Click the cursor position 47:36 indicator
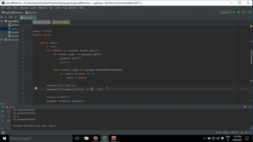Screen dimensions: 253x142 (x=218, y=133)
